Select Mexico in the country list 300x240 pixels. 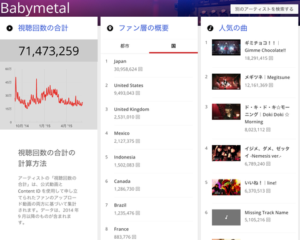click(x=122, y=133)
